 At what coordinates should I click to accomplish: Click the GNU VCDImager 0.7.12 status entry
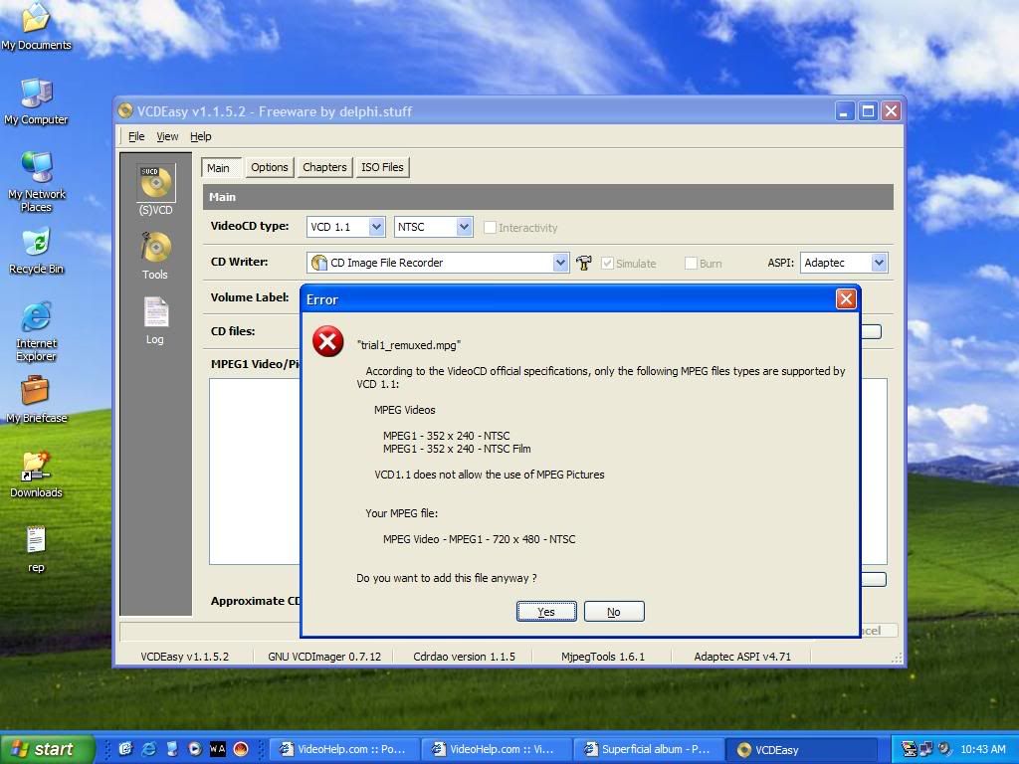point(324,657)
